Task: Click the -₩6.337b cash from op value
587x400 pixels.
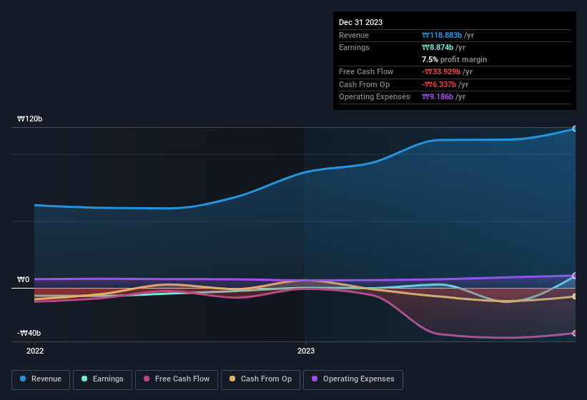Action: tap(439, 84)
